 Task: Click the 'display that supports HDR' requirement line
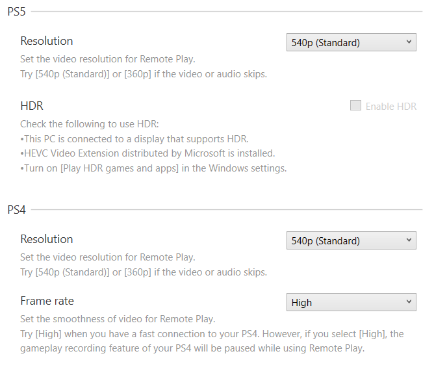pyautogui.click(x=134, y=139)
